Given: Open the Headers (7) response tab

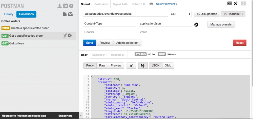Looking at the screenshot, I should point(118,55).
